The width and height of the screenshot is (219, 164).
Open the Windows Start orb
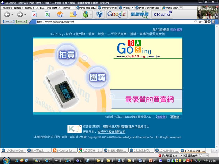[6, 160]
